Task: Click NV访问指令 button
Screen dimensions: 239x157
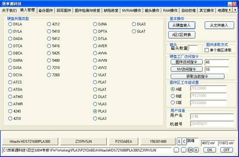Action: tap(187, 69)
